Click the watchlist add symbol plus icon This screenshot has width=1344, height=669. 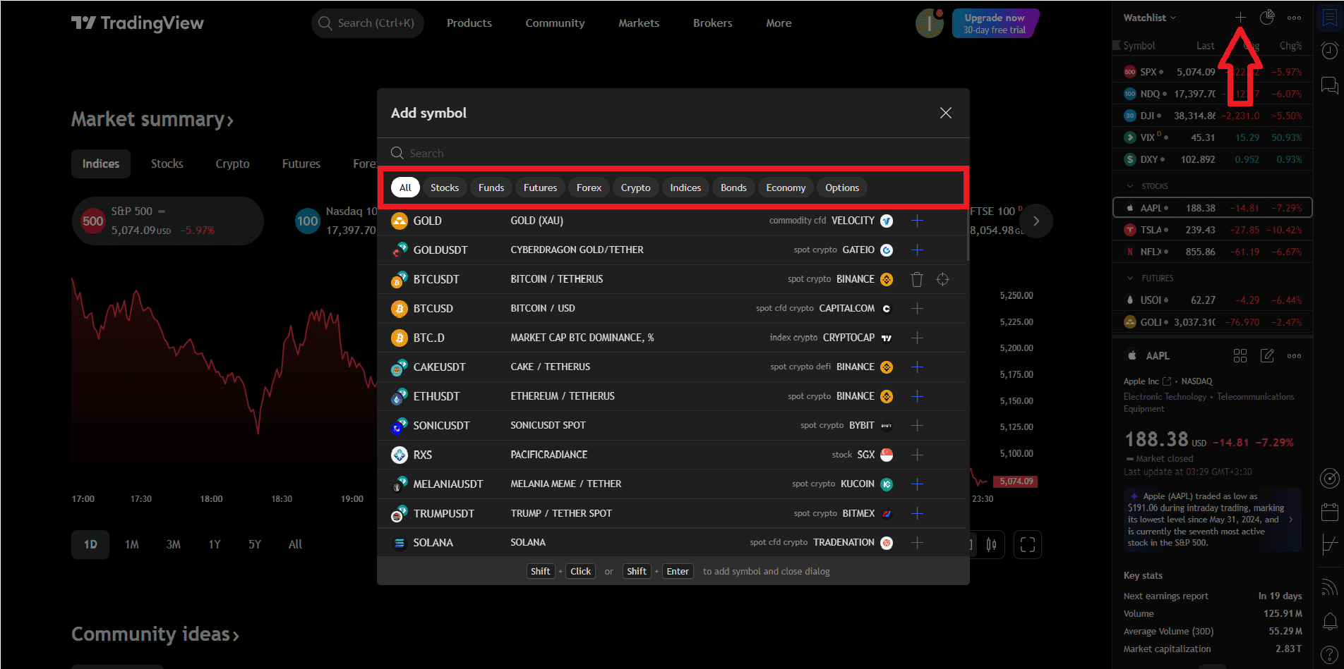pos(1240,17)
